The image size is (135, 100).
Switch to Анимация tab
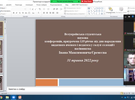click(29, 5)
